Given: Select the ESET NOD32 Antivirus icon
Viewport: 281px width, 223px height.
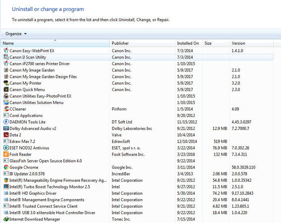Looking at the screenshot, I should point(6,148).
